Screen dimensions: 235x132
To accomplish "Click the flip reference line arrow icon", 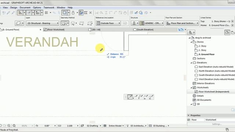I will pos(125,23).
